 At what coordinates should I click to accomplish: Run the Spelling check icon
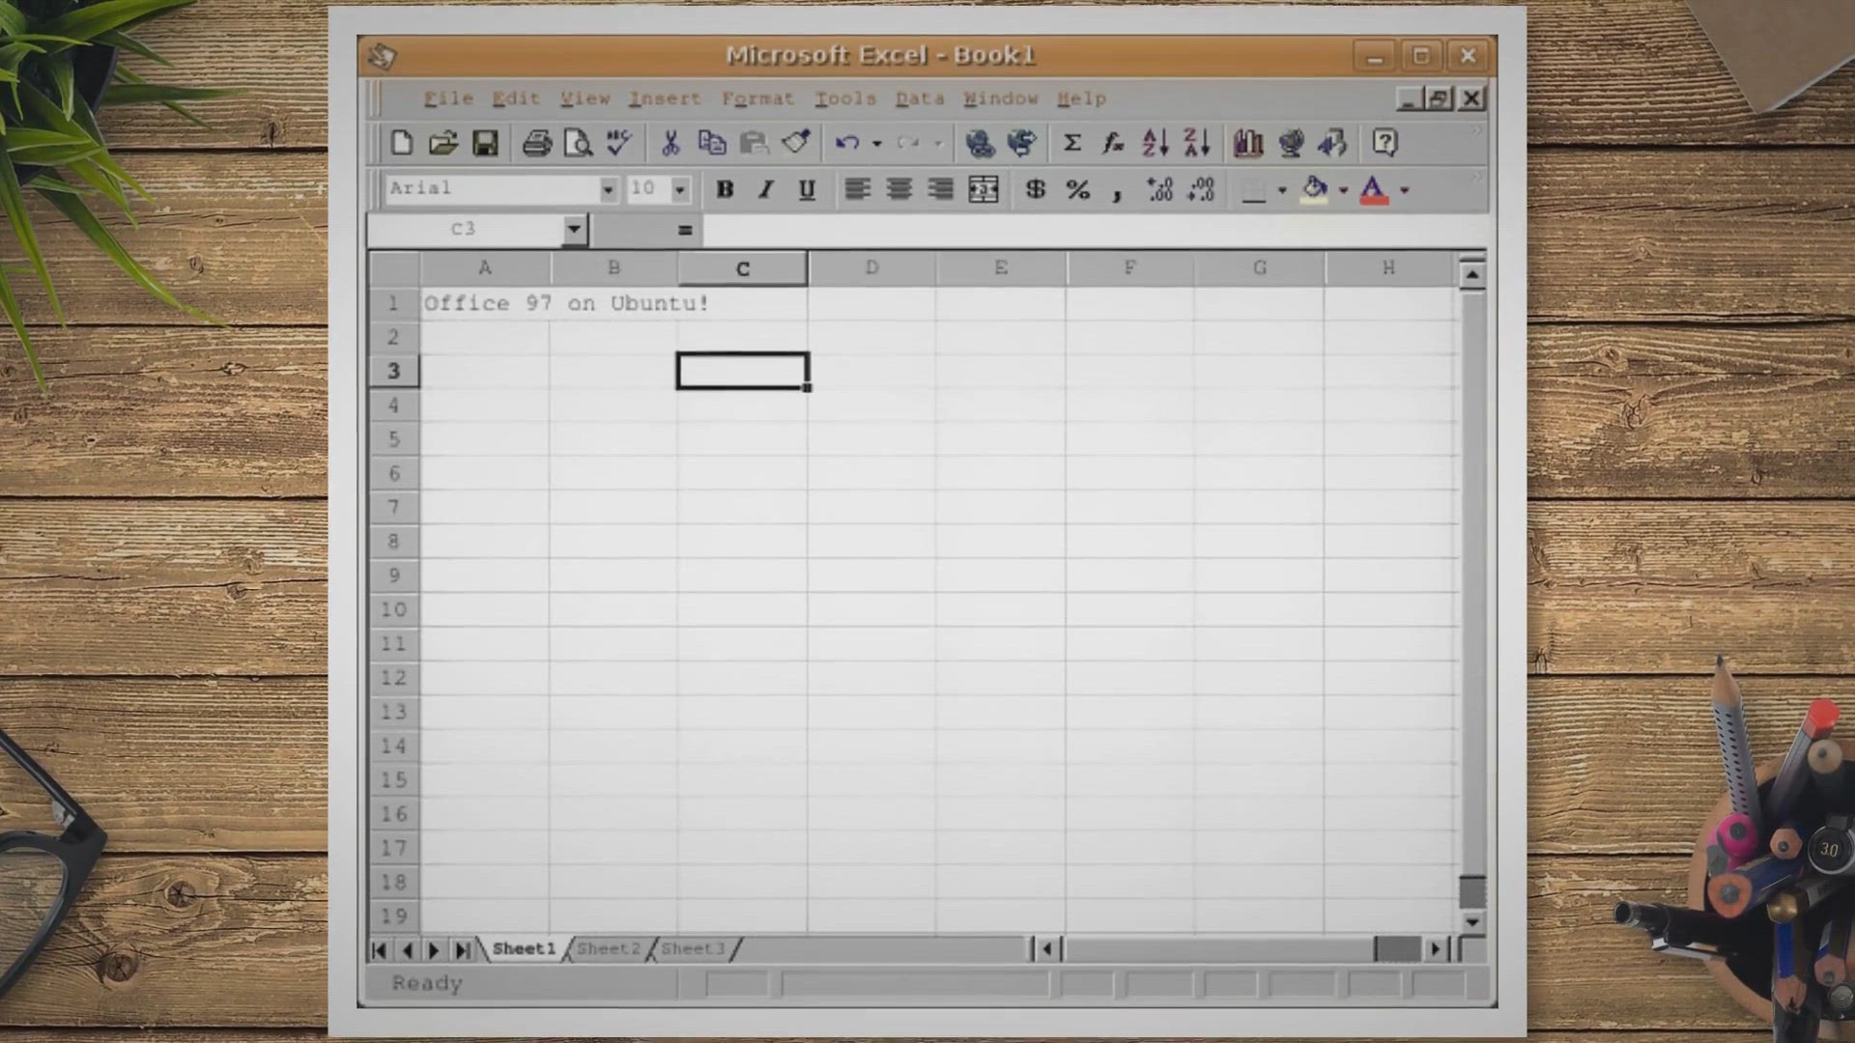619,143
